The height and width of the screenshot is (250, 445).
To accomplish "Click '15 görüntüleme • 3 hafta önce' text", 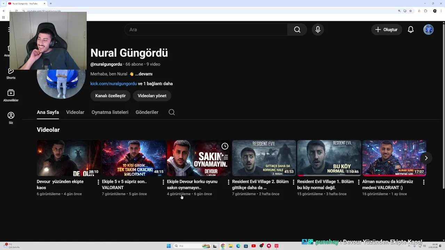I will pos(322,194).
